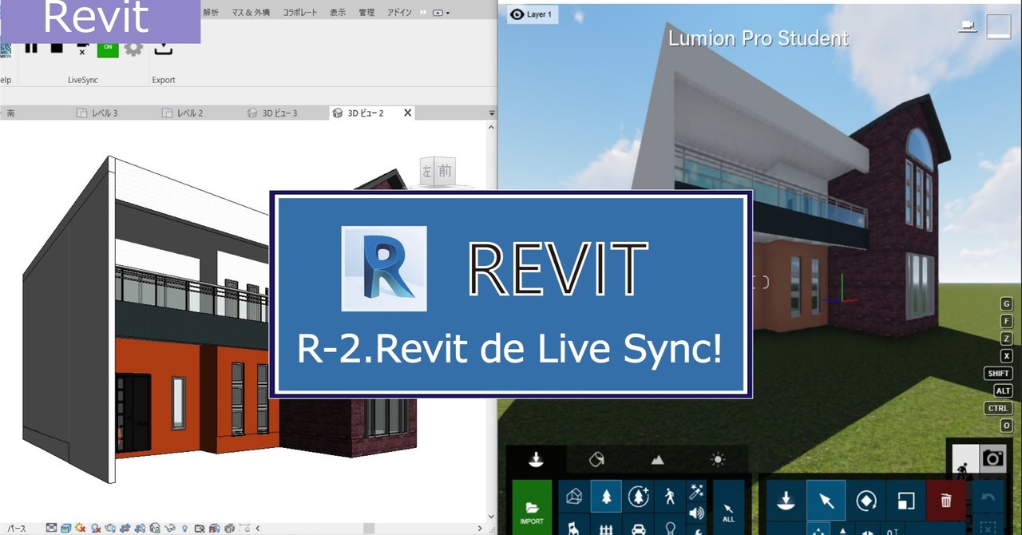Click the red trash delete icon in Lumion
This screenshot has height=535, width=1022.
tap(947, 501)
